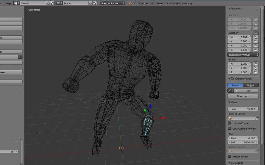The height and width of the screenshot is (165, 265).
Task: Click the grease pencil data browse icon
Action: pos(230,90)
